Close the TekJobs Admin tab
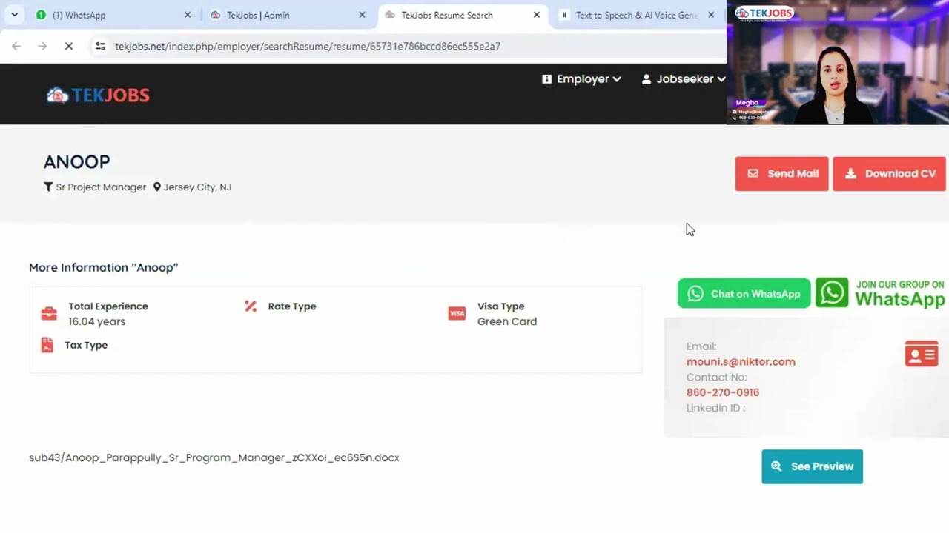 (363, 15)
